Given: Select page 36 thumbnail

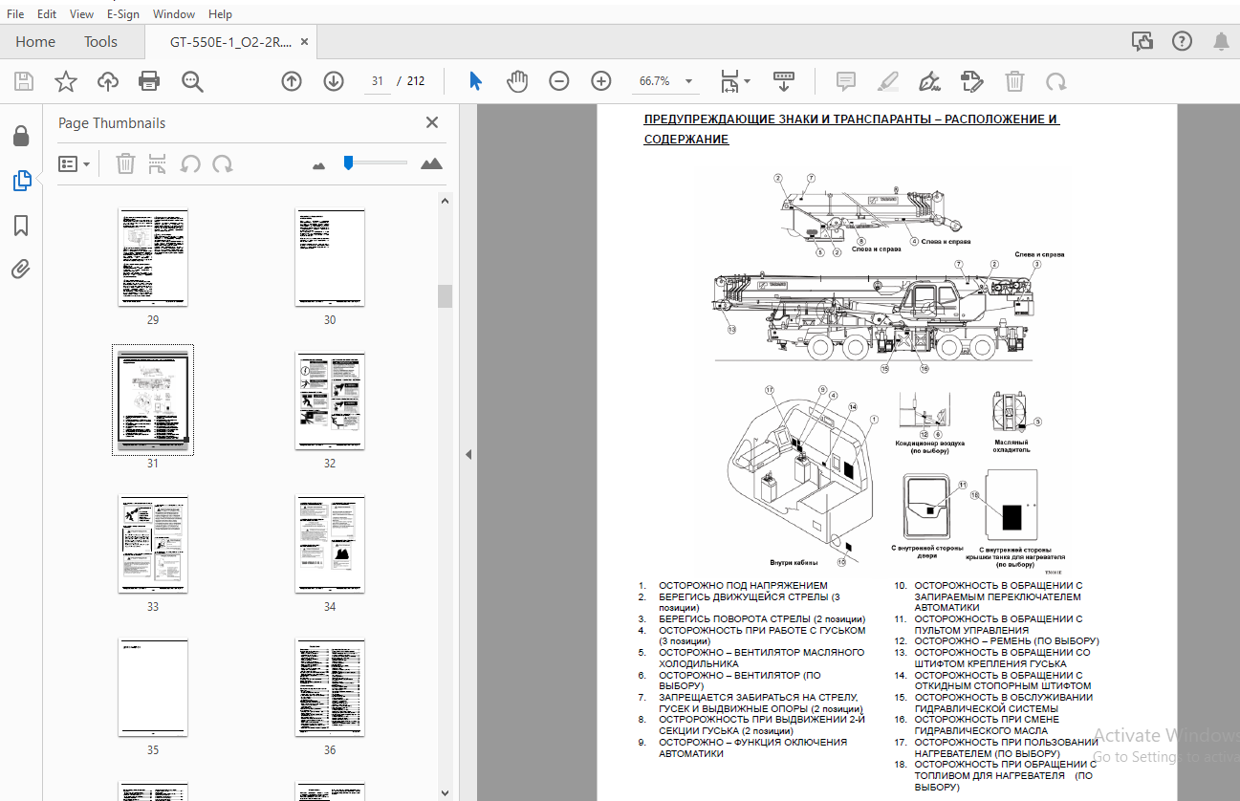Looking at the screenshot, I should point(330,687).
